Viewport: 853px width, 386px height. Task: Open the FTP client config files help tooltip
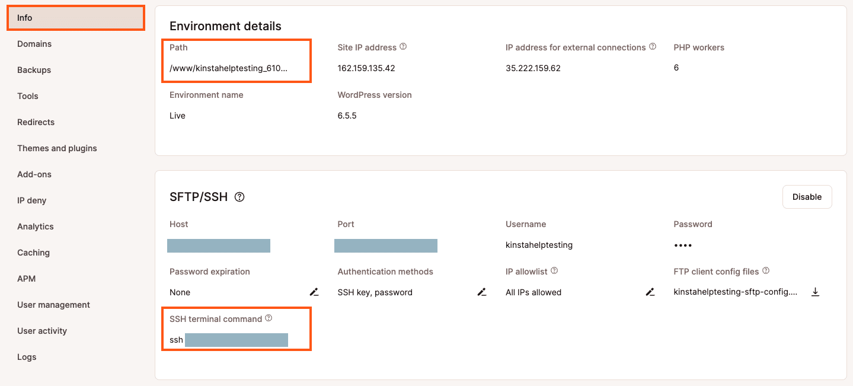pos(765,270)
